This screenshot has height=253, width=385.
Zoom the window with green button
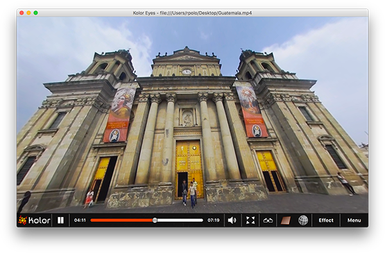36,13
